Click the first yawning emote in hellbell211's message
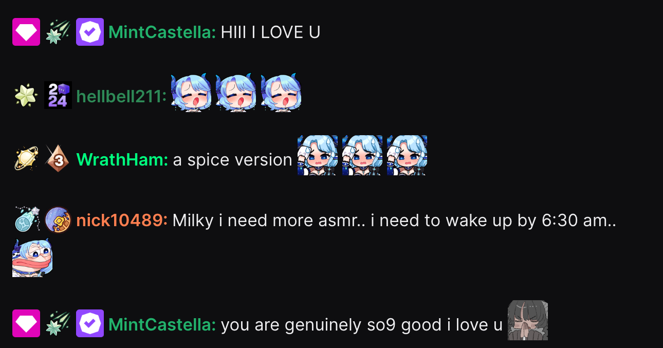The width and height of the screenshot is (663, 348). pyautogui.click(x=191, y=93)
